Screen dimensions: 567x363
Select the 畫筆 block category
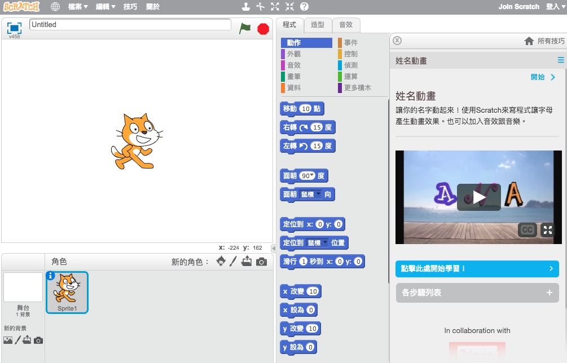[294, 76]
